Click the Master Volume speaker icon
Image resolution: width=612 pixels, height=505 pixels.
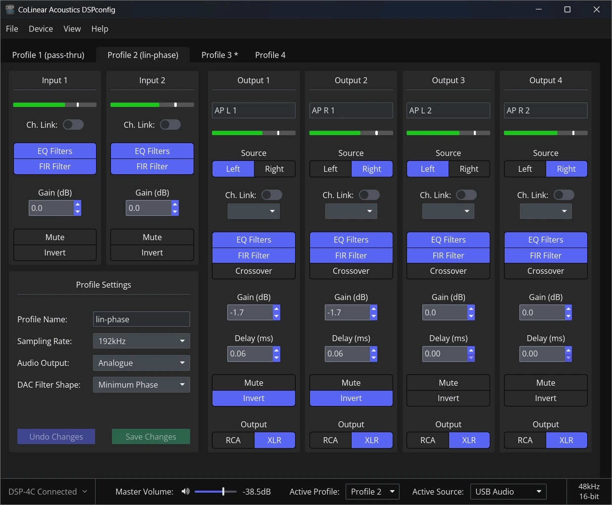click(186, 492)
